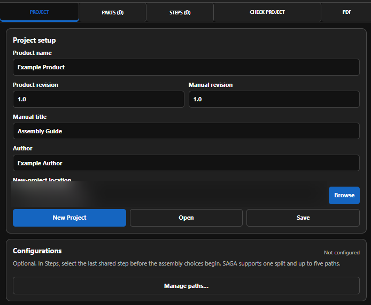Select the 'Manual revision' label

point(211,85)
